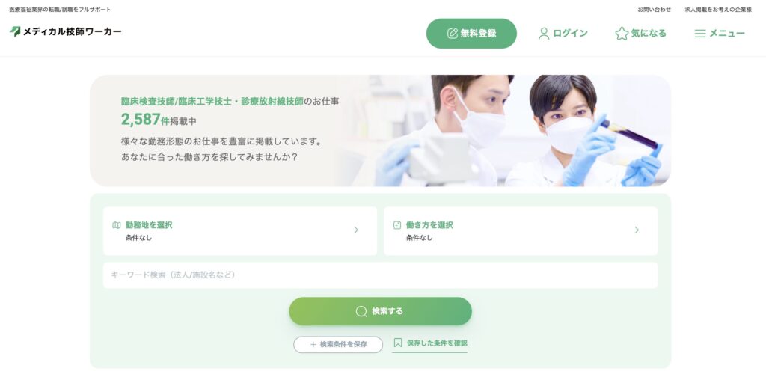This screenshot has height=371, width=766.
Task: Click the star icon beside 気になる
Action: point(622,33)
